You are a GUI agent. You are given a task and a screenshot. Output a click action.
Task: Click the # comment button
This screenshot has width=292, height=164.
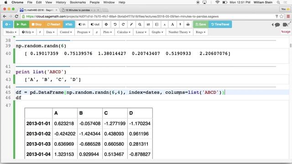point(40,32)
